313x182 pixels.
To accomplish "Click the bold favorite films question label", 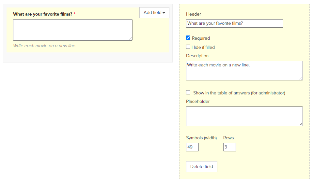I will pyautogui.click(x=42, y=14).
